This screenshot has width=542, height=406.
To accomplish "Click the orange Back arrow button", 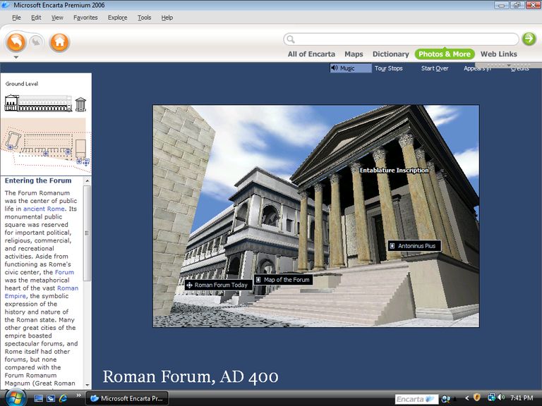I will [x=16, y=42].
